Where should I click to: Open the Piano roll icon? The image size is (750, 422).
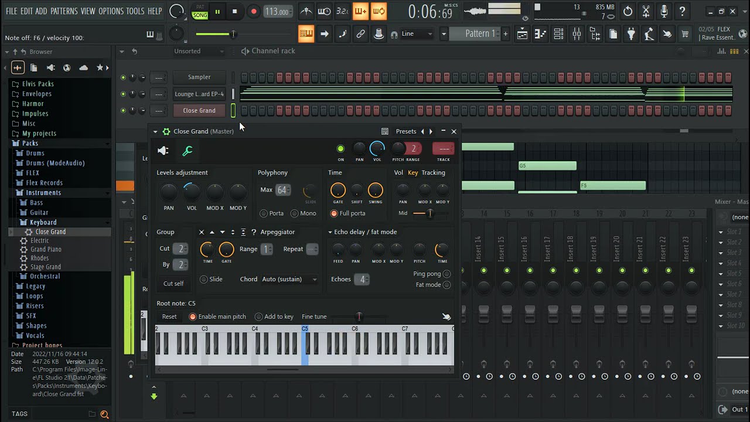[x=540, y=34]
